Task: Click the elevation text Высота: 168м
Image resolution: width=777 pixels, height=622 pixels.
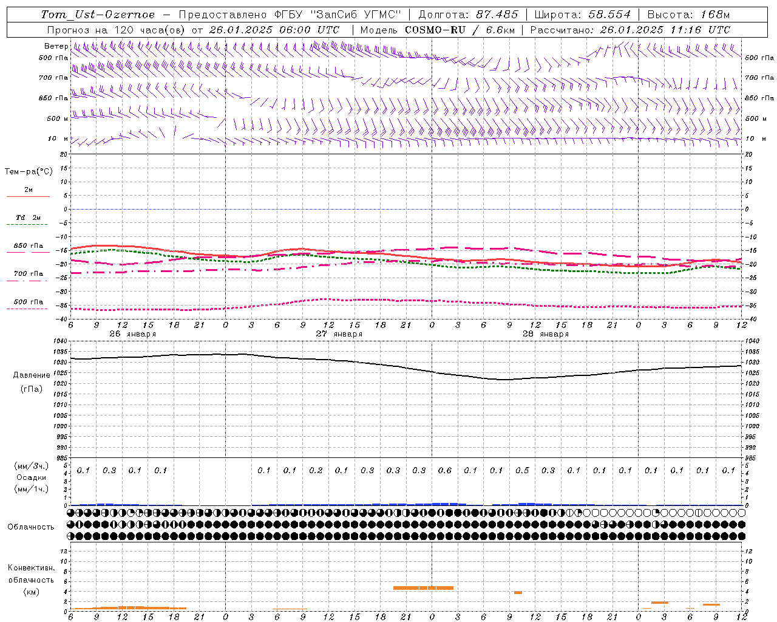Action: coord(688,15)
